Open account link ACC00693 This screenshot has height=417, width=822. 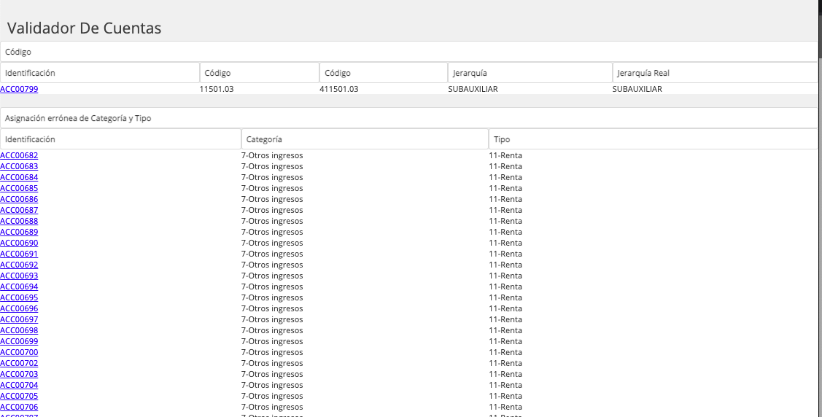coord(19,276)
